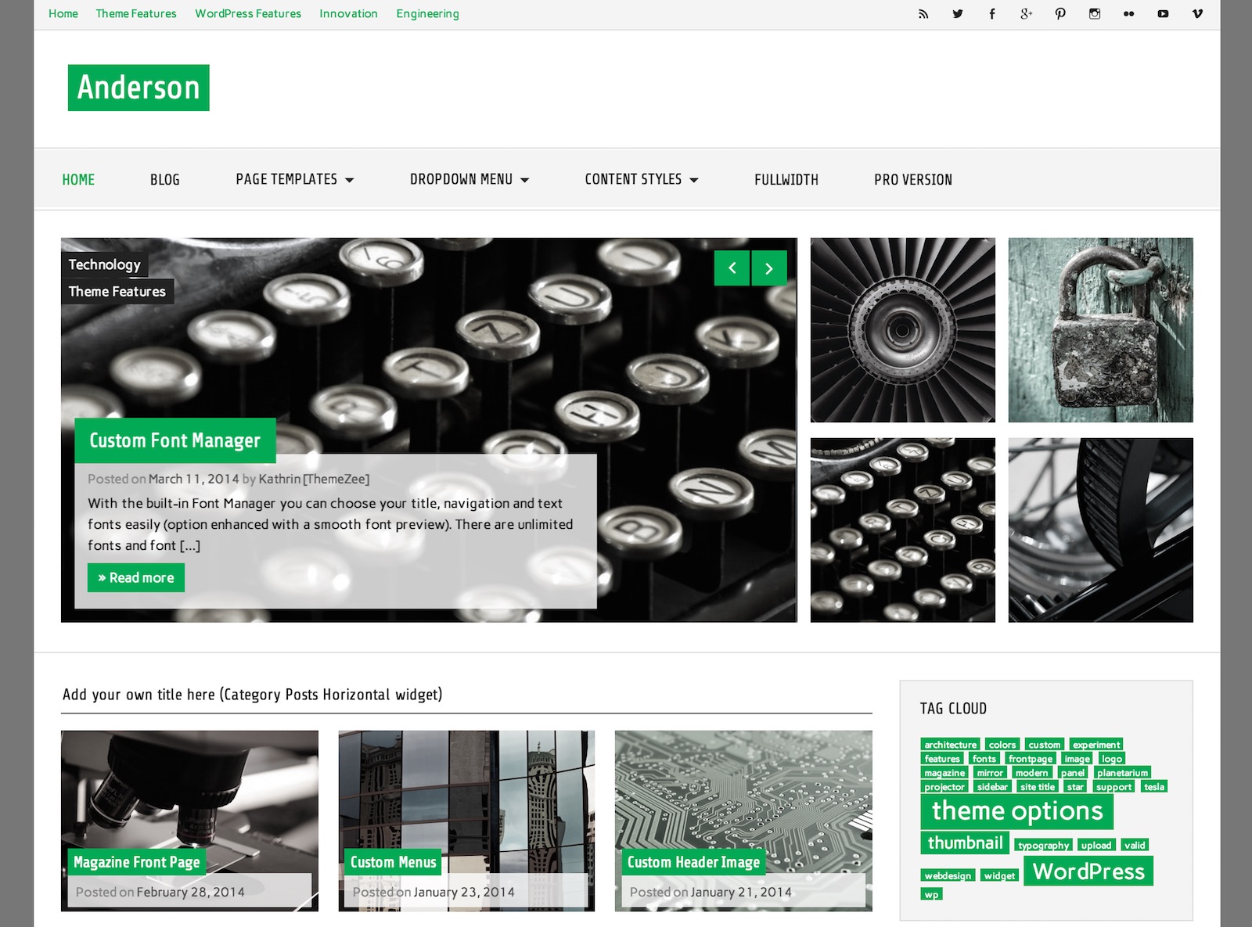1252x927 pixels.
Task: Open the Custom Font Manager post title
Action: coord(174,440)
